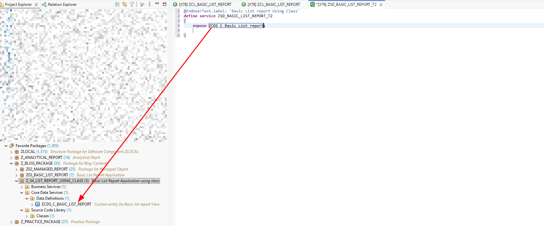Click the Core Data Services folder icon
The width and height of the screenshot is (544, 226).
click(x=27, y=193)
